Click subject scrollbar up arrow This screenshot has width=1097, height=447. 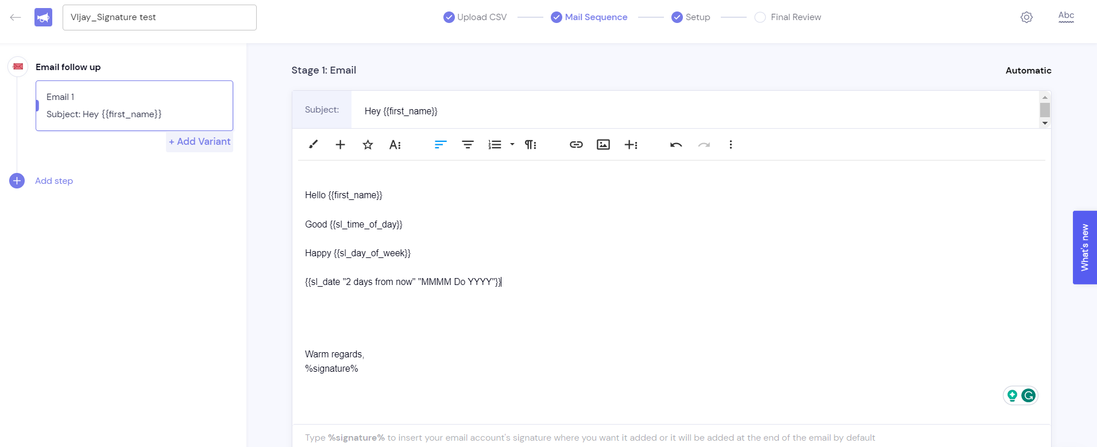(1045, 97)
